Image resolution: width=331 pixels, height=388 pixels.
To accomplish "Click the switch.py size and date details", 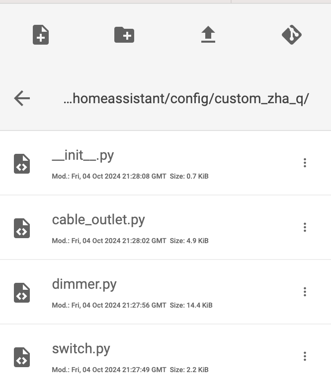I will pyautogui.click(x=130, y=370).
